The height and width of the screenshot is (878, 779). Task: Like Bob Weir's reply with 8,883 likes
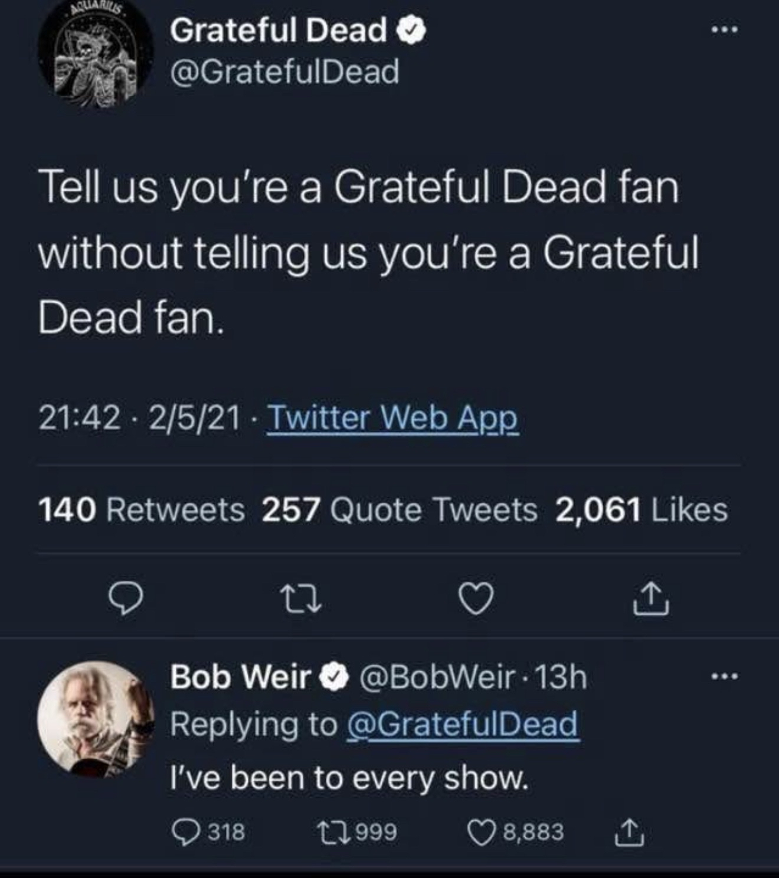pos(479,832)
